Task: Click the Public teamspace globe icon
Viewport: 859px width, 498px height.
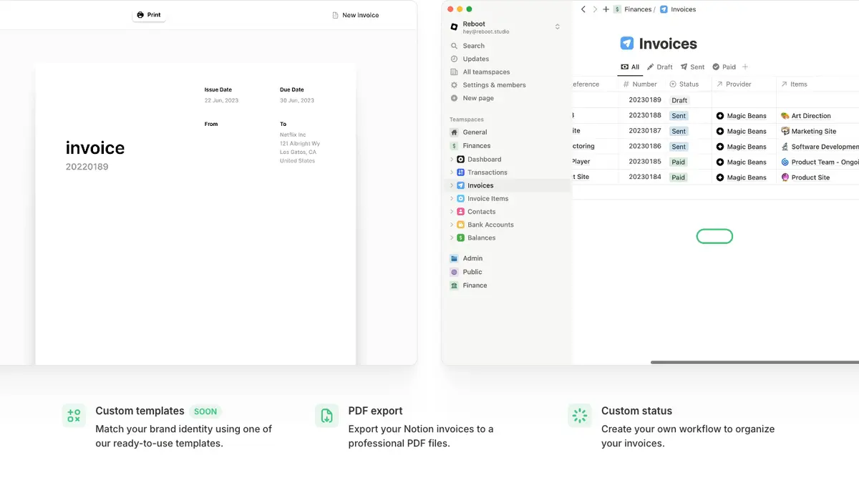Action: (x=454, y=272)
